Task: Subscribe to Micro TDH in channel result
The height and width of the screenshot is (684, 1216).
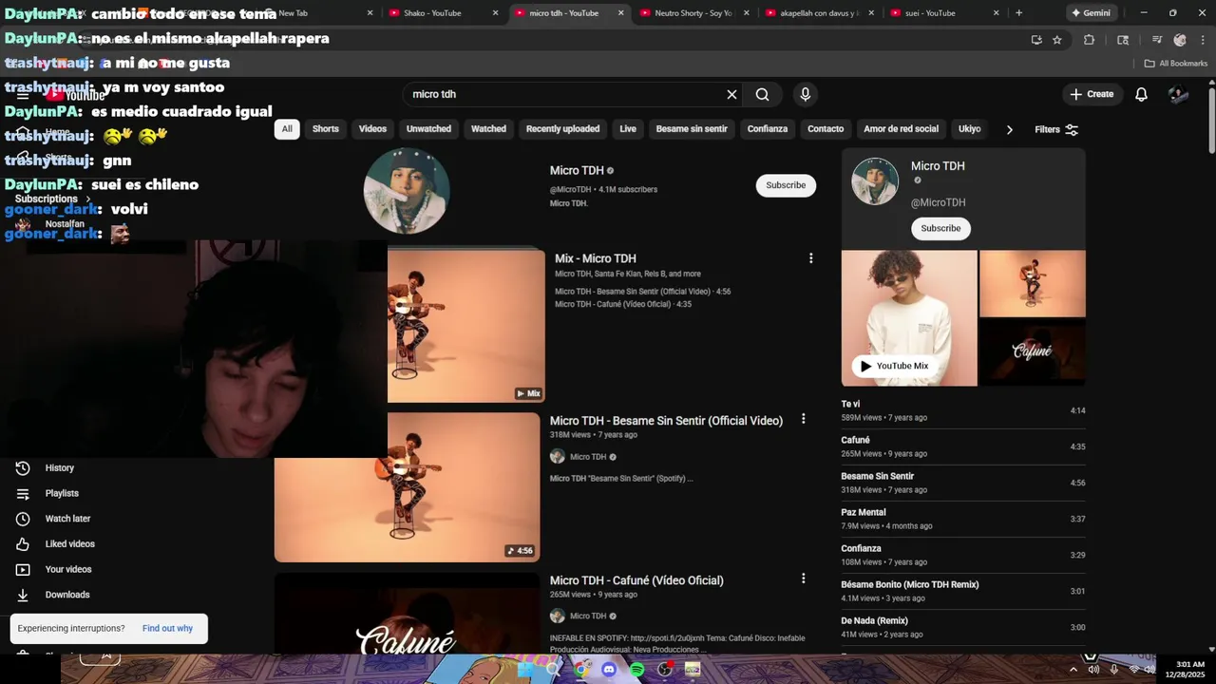Action: click(786, 185)
